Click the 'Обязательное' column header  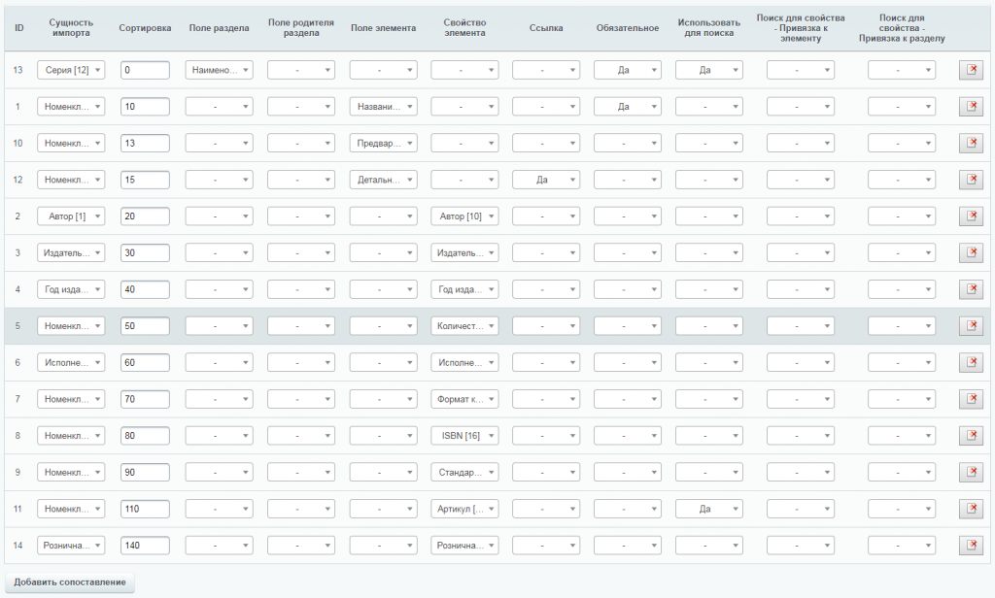pos(628,28)
